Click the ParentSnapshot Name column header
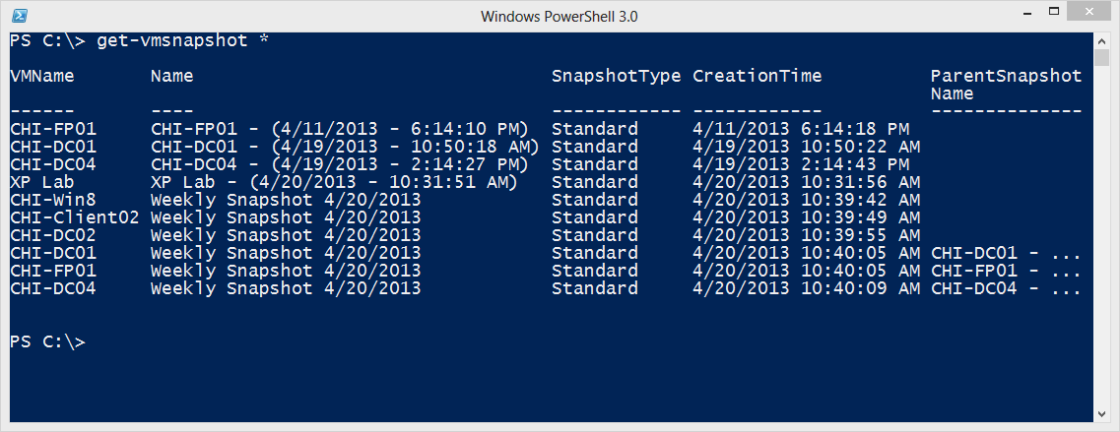 pyautogui.click(x=1007, y=85)
